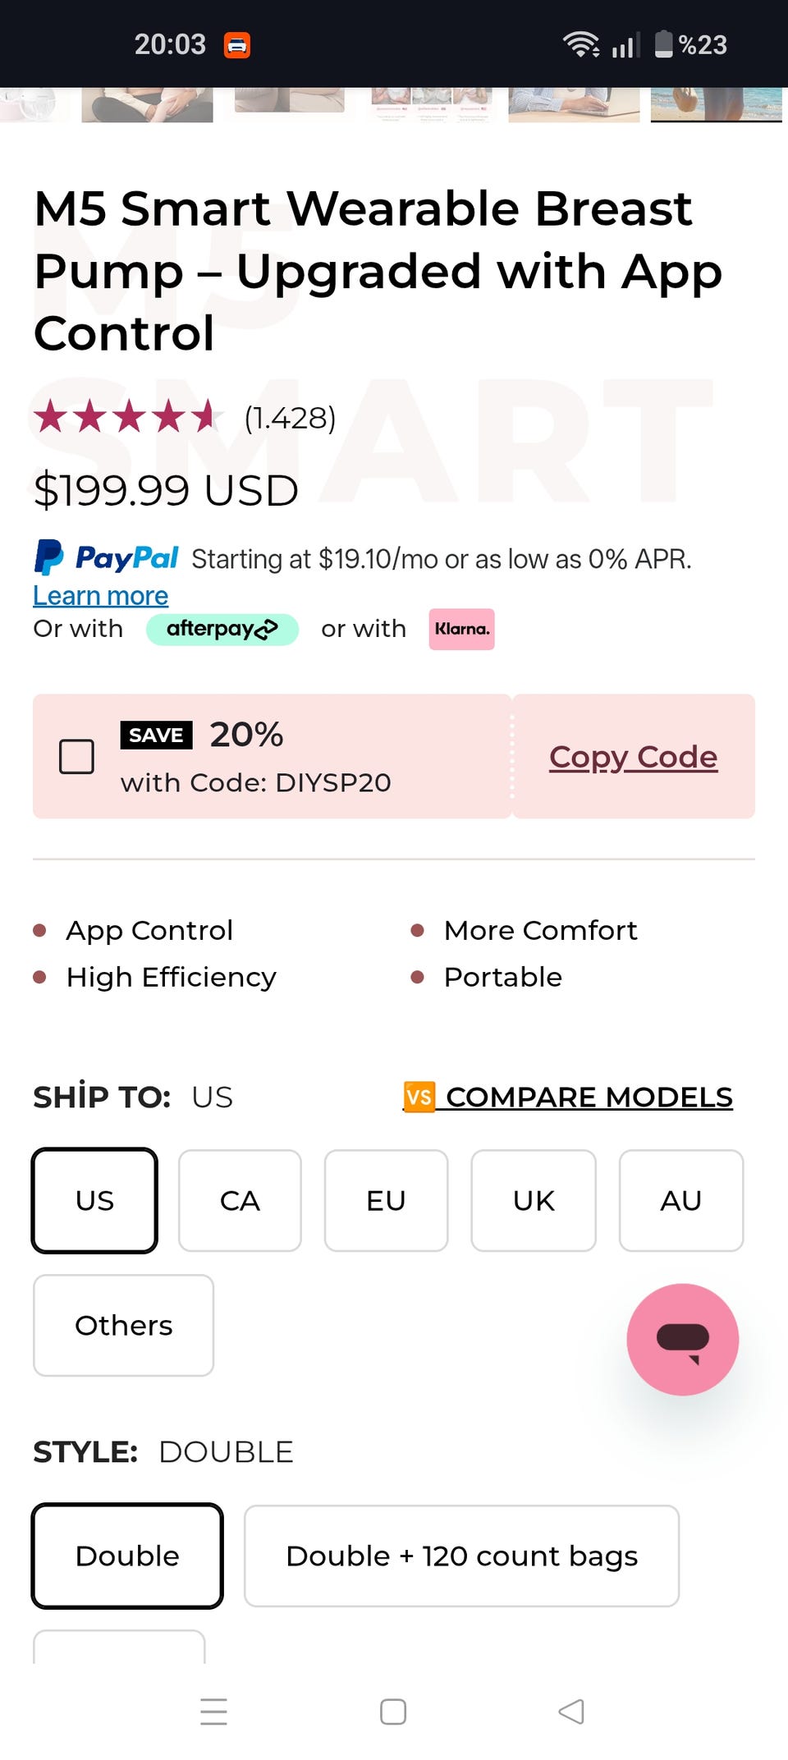The image size is (788, 1760).
Task: Click Copy Code link
Action: (x=633, y=757)
